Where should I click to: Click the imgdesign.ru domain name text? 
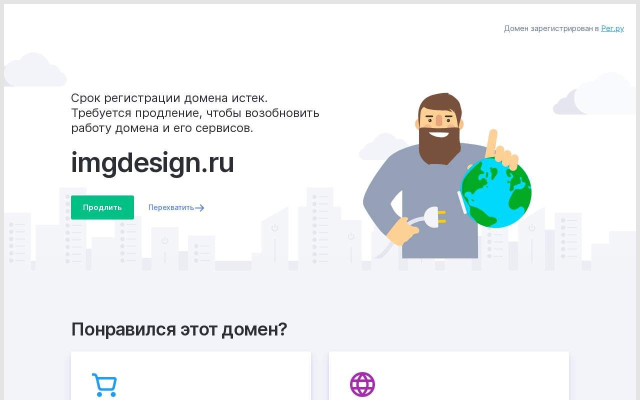coord(152,163)
